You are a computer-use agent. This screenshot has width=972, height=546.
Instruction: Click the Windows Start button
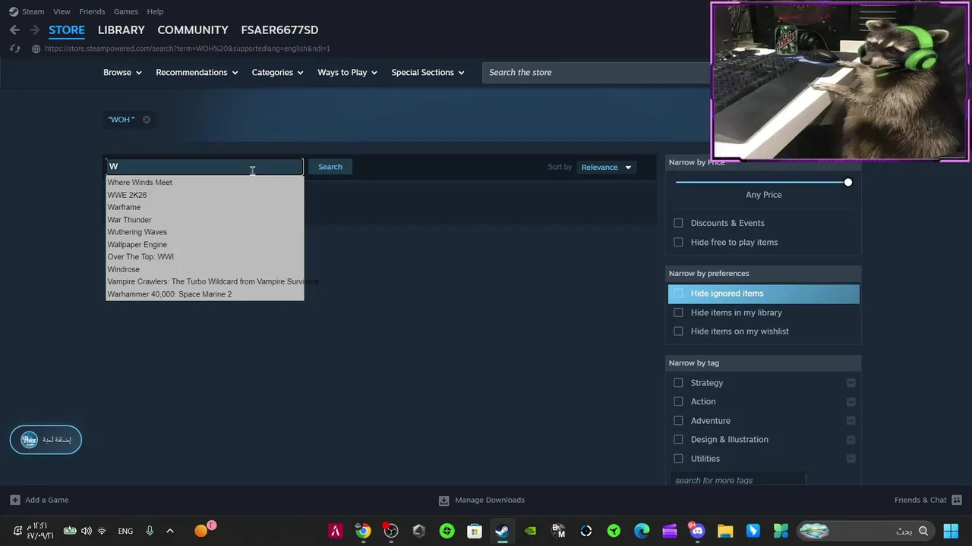point(950,531)
